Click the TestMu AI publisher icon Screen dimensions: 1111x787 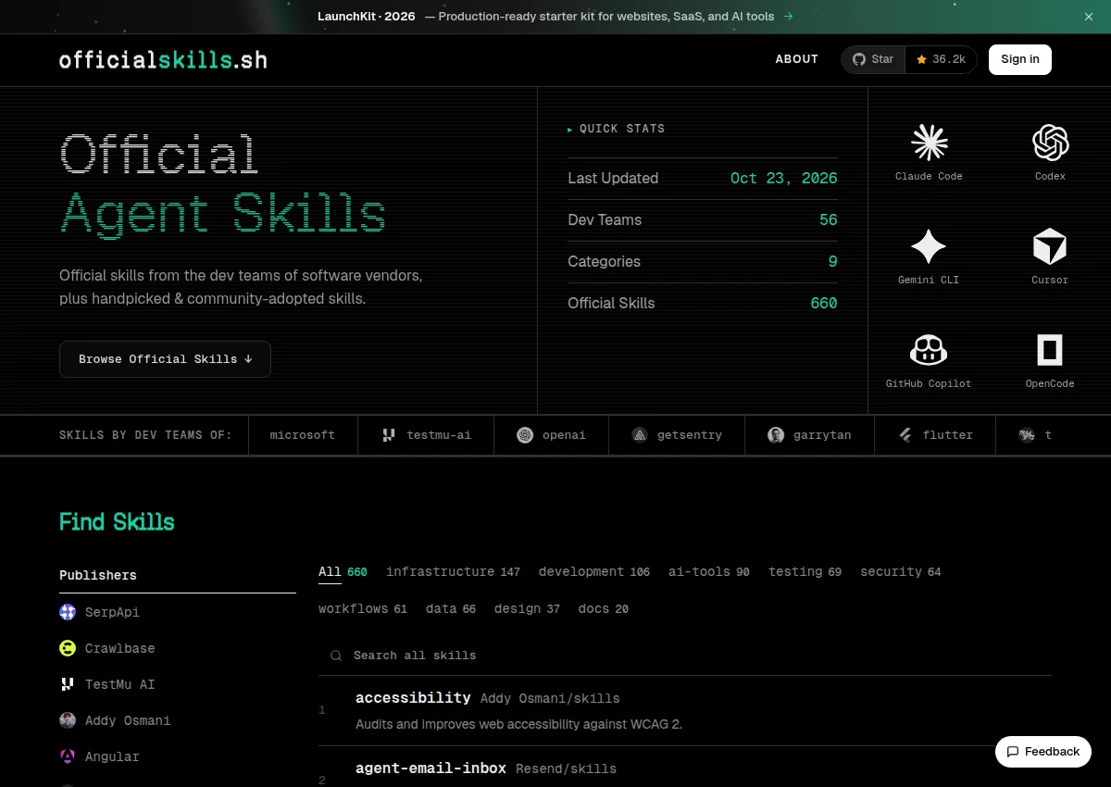68,684
